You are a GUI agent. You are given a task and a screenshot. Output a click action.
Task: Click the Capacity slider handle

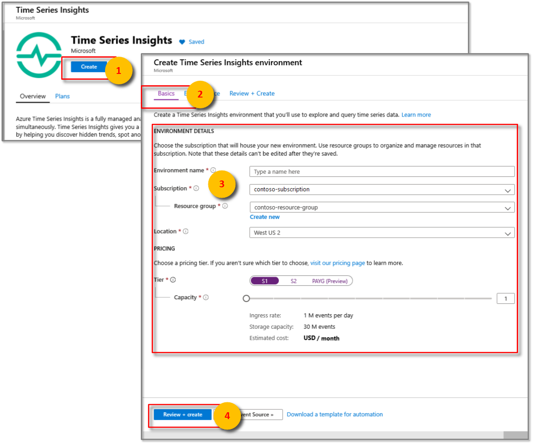(246, 298)
